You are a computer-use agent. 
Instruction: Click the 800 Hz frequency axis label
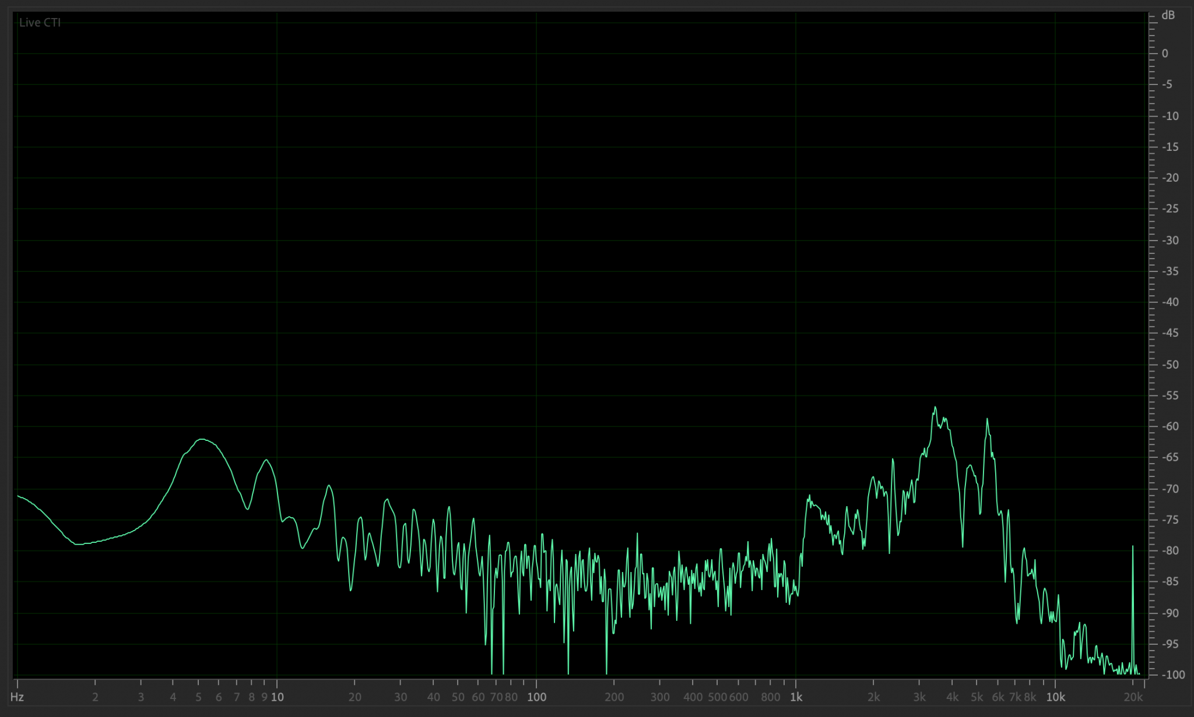tap(771, 697)
